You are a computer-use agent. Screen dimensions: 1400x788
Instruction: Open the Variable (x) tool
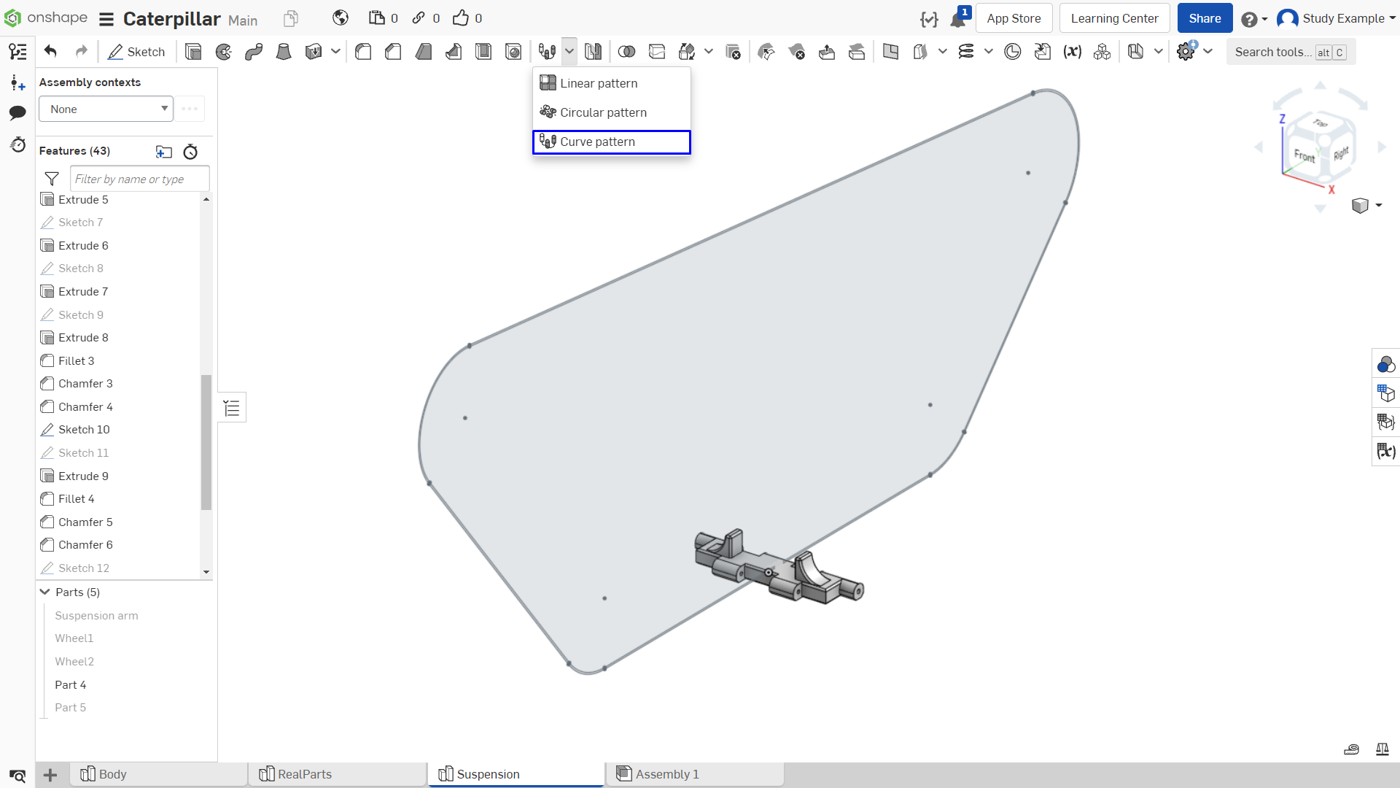tap(1072, 52)
